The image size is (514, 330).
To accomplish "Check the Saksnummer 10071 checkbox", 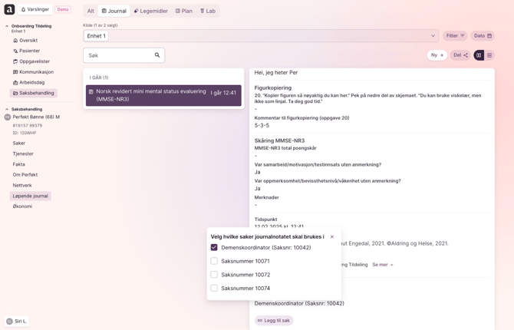I will pyautogui.click(x=214, y=261).
